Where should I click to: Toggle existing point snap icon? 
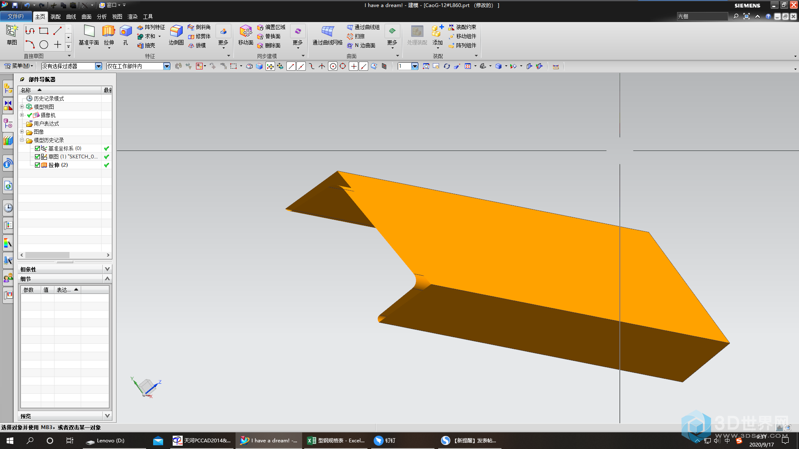(353, 66)
